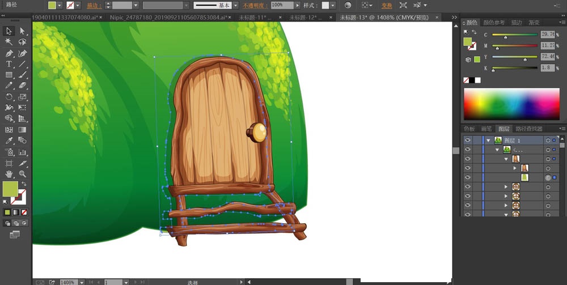Select the Pencil tool

click(x=9, y=86)
